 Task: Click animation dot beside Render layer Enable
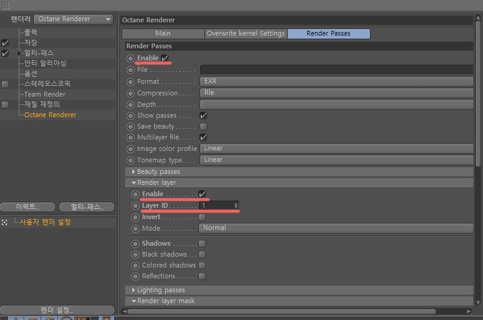(135, 194)
